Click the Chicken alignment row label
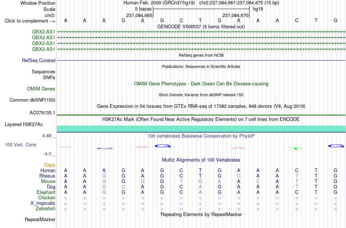 point(47,198)
